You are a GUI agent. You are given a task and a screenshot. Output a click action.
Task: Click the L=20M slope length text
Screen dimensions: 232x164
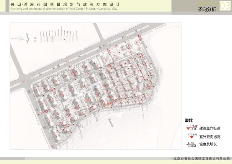pyautogui.click(x=192, y=146)
